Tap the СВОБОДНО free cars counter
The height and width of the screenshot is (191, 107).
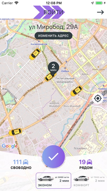click(21, 164)
